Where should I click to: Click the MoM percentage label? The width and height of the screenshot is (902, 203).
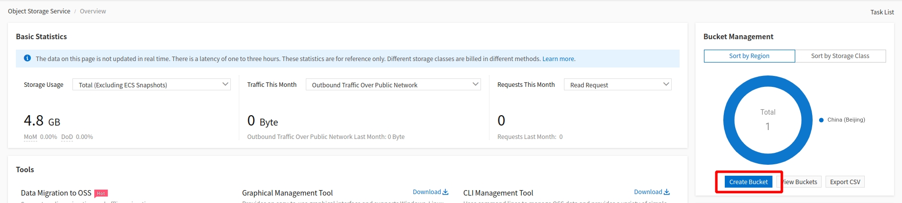point(30,137)
